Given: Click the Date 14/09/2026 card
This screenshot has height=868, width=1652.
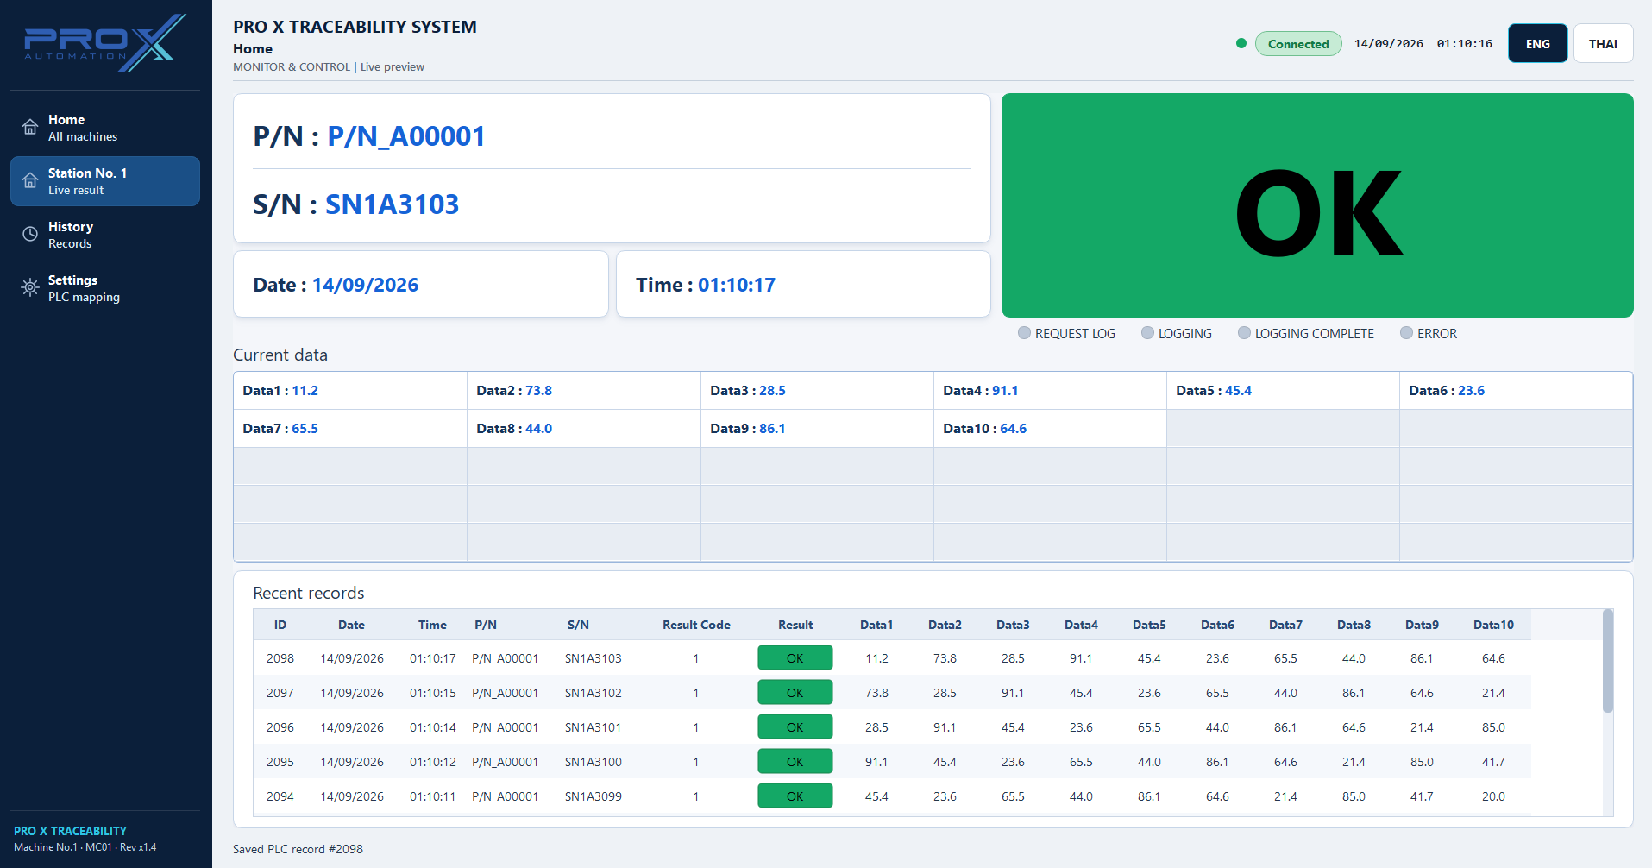Looking at the screenshot, I should pos(421,284).
